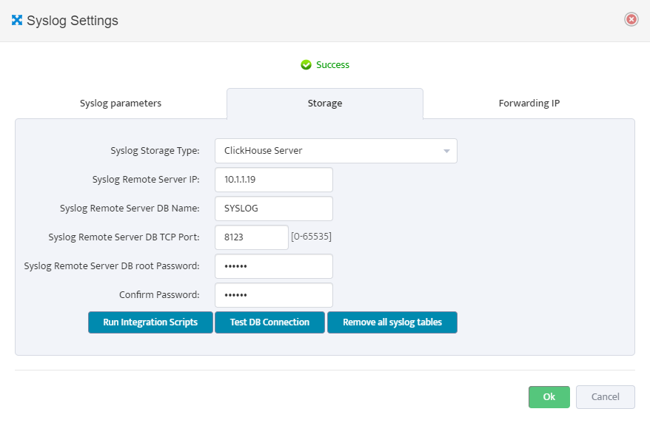Image resolution: width=650 pixels, height=423 pixels.
Task: Click Remove all syslog tables button
Action: 392,322
